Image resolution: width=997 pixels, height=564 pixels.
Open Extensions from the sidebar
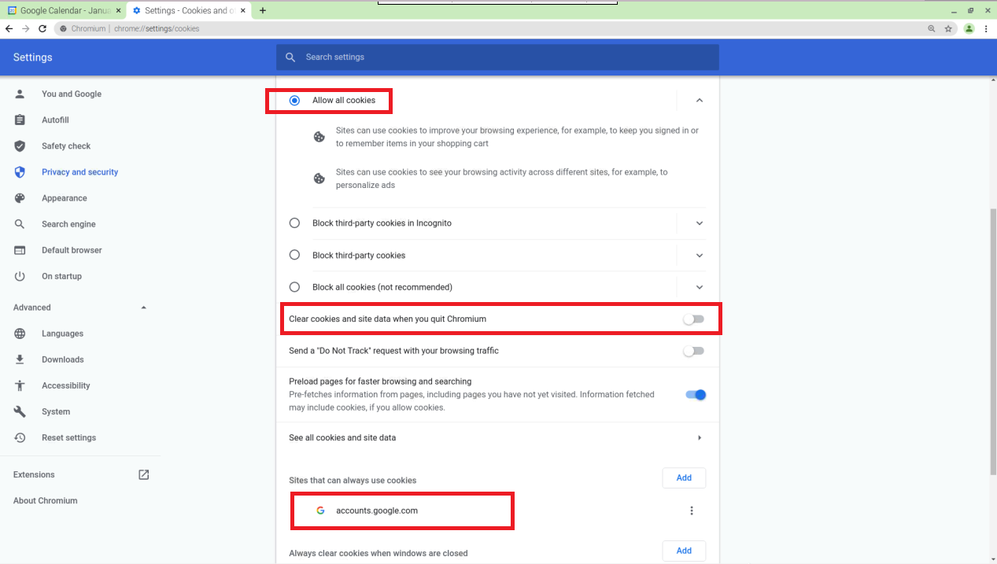(x=34, y=474)
